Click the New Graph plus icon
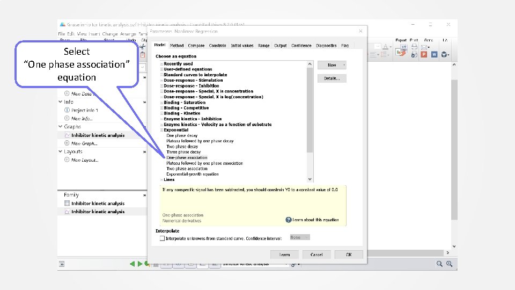 pos(67,143)
